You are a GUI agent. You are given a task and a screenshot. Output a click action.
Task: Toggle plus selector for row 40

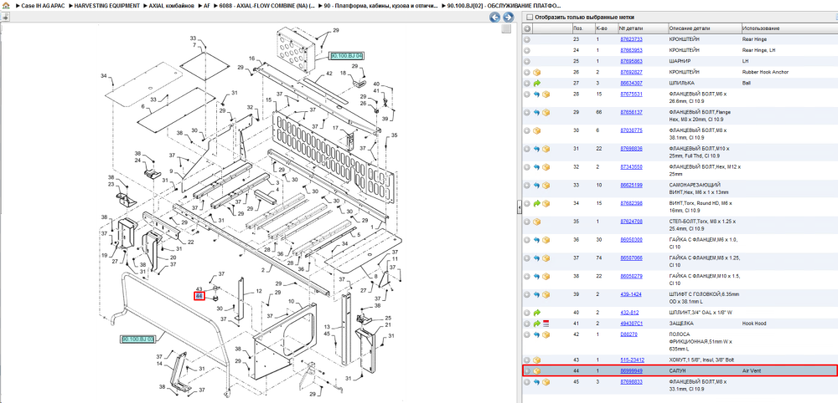tap(527, 313)
